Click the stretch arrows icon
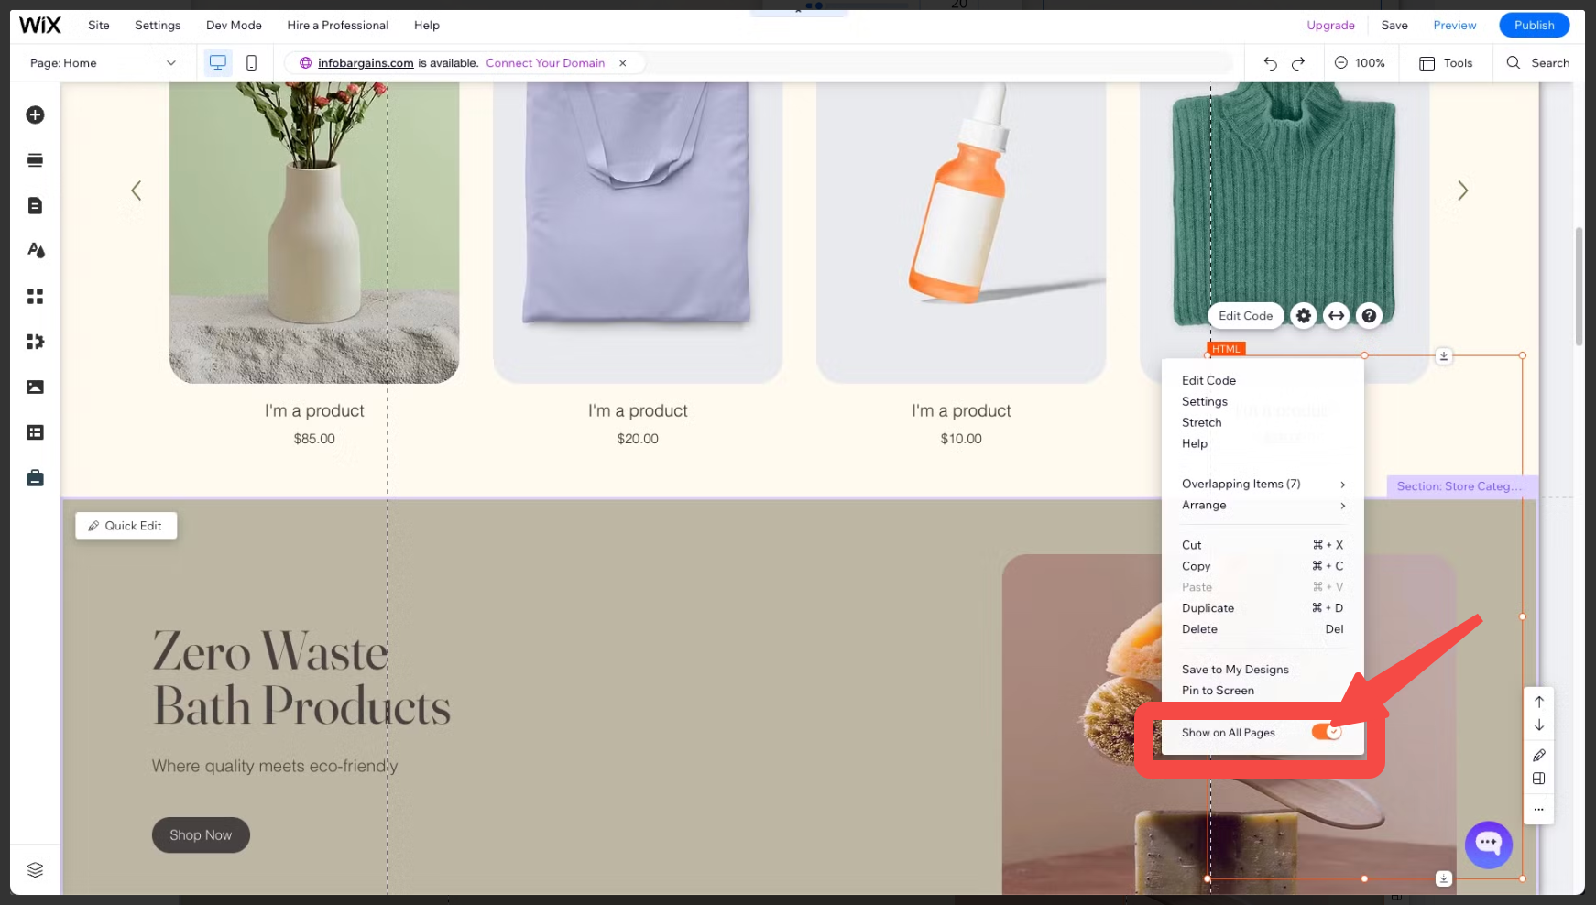The width and height of the screenshot is (1596, 905). [1336, 316]
